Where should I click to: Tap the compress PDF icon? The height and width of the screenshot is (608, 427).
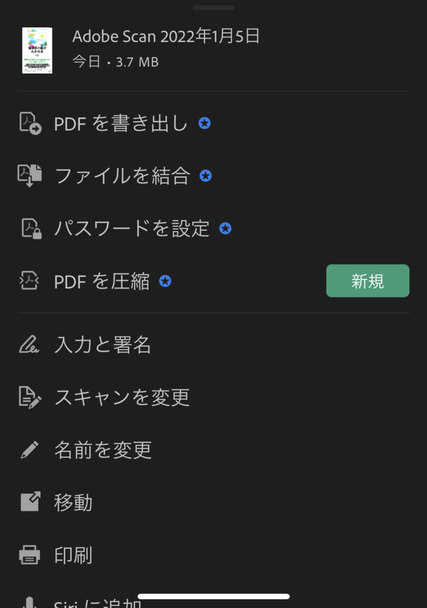(30, 281)
